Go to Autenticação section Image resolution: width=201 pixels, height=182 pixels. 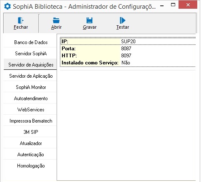[x=30, y=155]
